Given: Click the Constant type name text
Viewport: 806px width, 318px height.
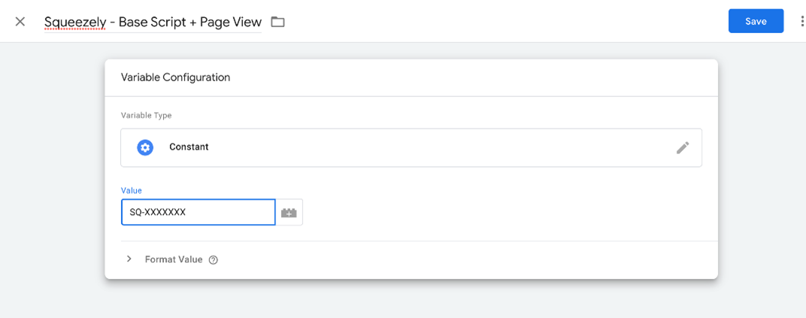Looking at the screenshot, I should pyautogui.click(x=189, y=147).
